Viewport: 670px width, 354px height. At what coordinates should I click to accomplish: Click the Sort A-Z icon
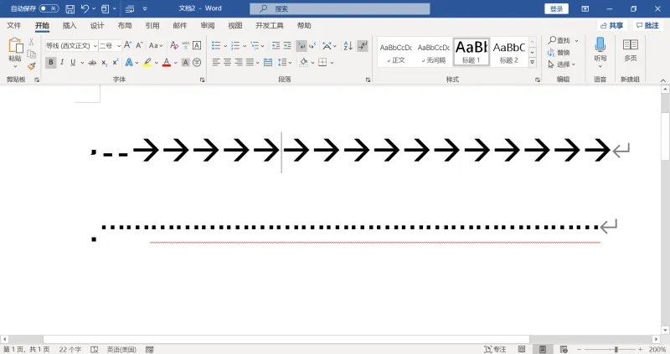coord(348,45)
